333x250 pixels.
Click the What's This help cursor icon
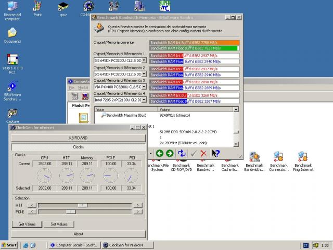[216, 153]
